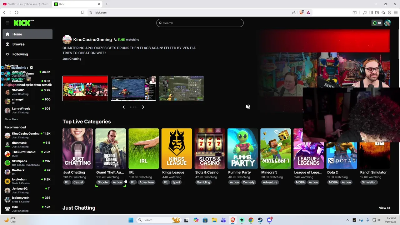
Task: Select Home in the sidebar
Action: pyautogui.click(x=27, y=34)
